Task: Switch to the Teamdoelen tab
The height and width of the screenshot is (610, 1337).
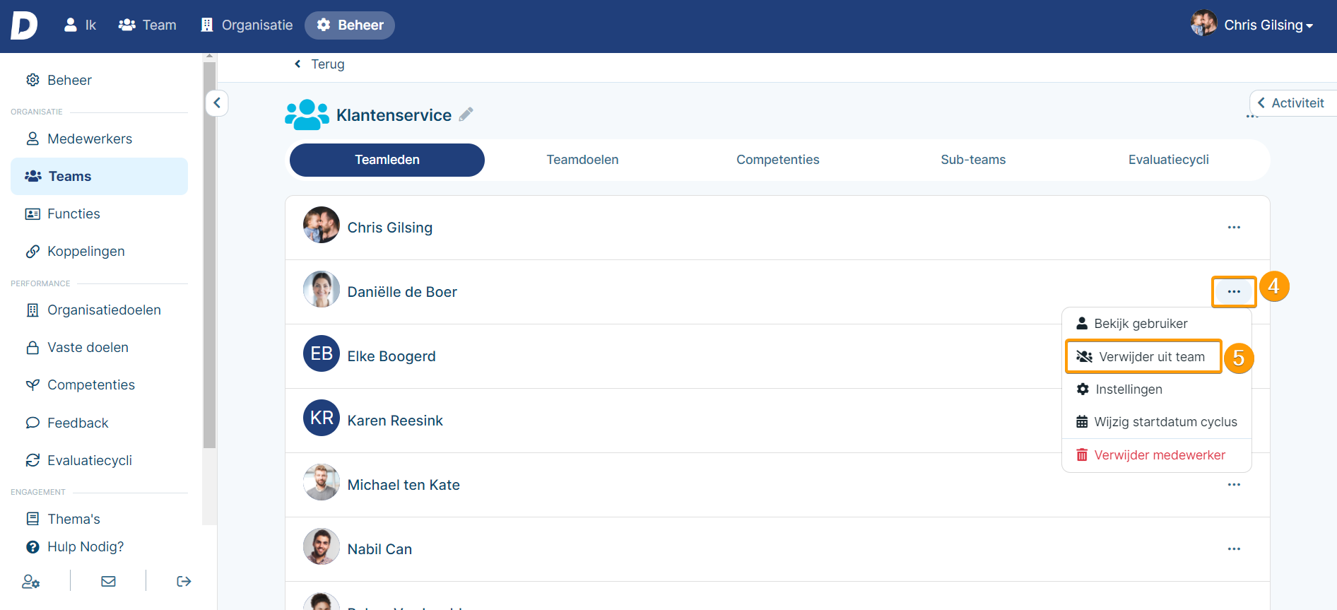Action: pos(582,160)
